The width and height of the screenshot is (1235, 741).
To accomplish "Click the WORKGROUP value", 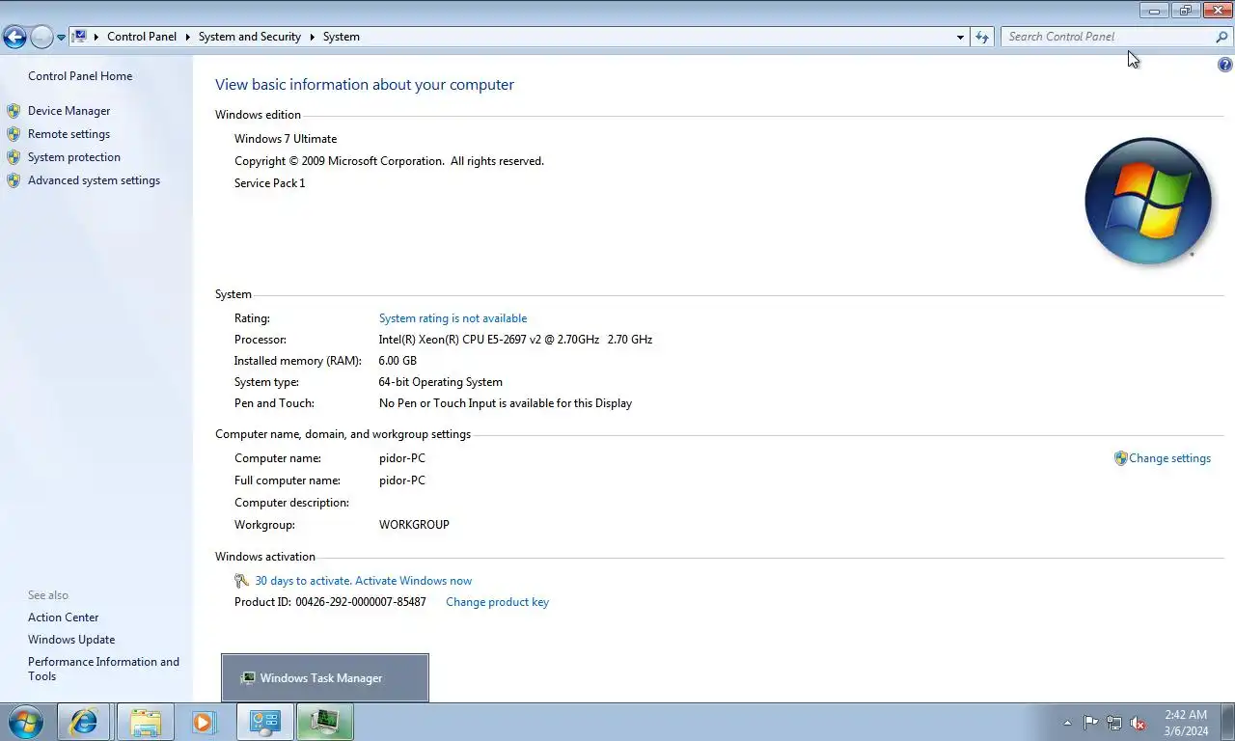I will click(x=414, y=525).
